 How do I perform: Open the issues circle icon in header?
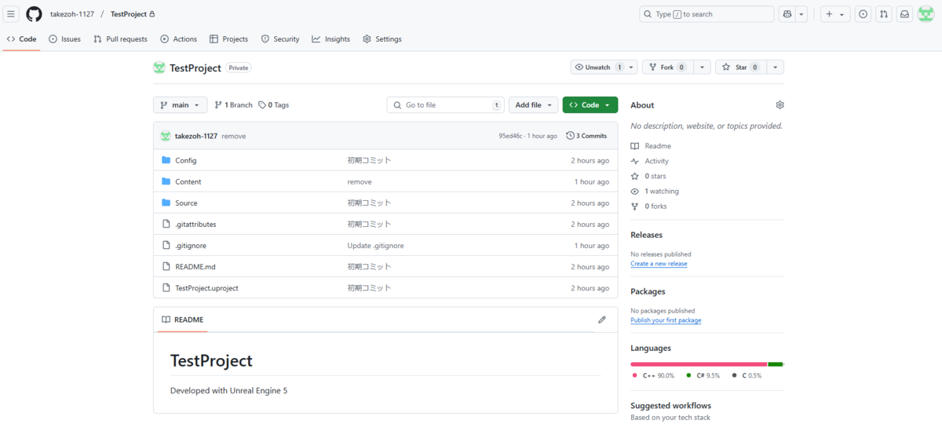[863, 14]
